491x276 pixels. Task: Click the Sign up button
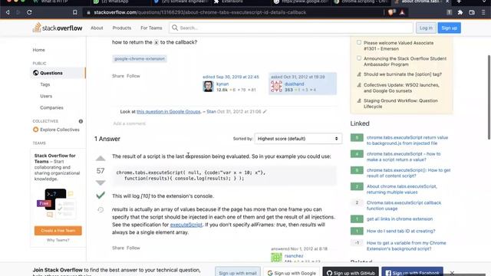pyautogui.click(x=449, y=28)
